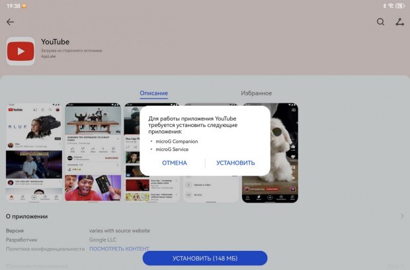
Task: Go back using the arrow icon
Action: (x=10, y=22)
